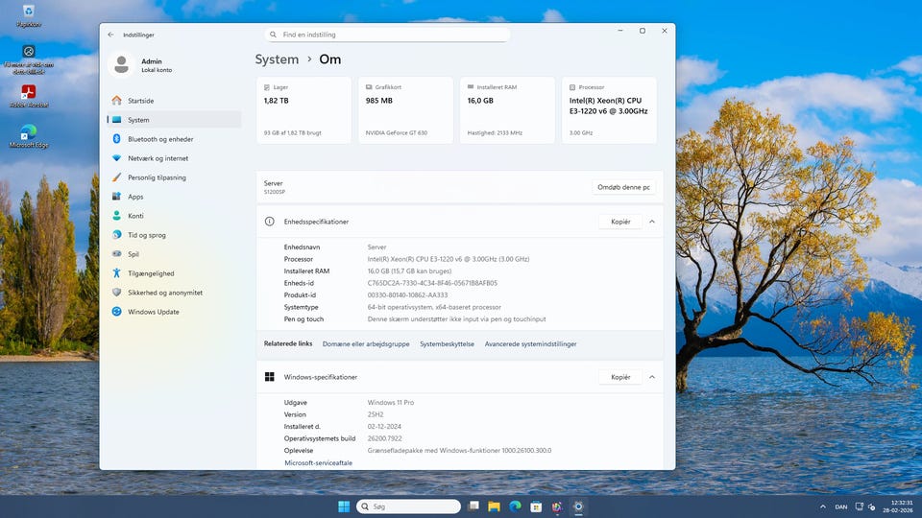Open Avancerede systemindstillinger link
This screenshot has height=518, width=922.
click(x=530, y=343)
